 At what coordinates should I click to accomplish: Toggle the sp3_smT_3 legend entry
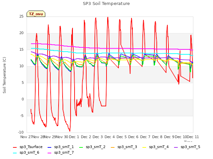(124, 147)
